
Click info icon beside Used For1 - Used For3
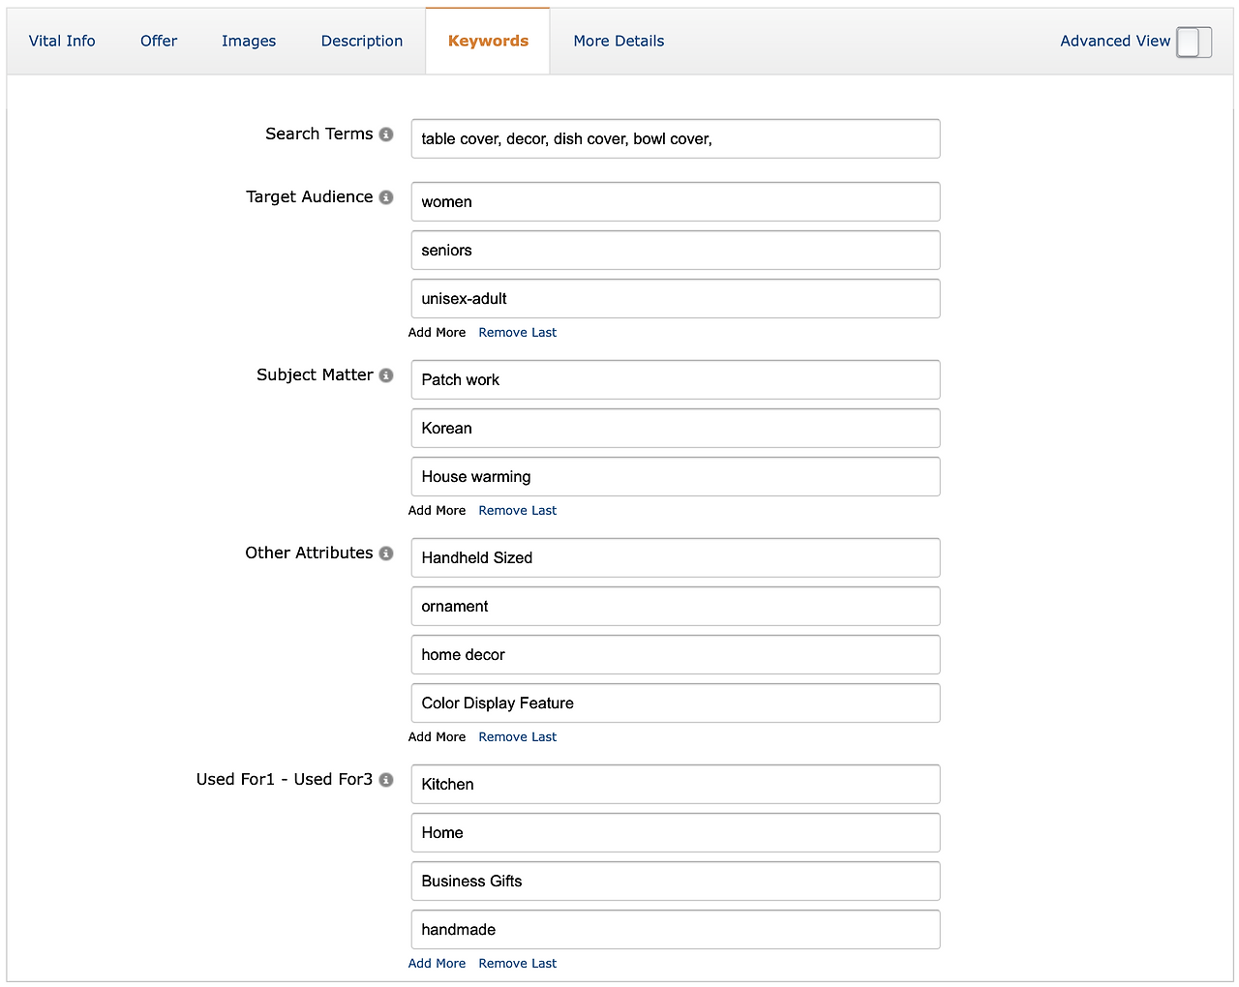coord(386,780)
